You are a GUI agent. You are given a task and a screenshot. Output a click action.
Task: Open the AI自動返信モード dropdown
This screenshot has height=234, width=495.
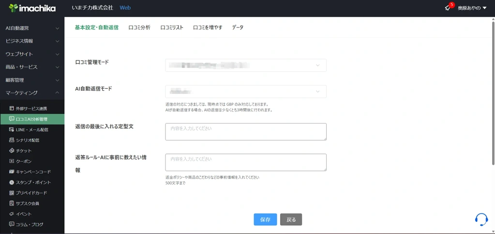click(246, 91)
